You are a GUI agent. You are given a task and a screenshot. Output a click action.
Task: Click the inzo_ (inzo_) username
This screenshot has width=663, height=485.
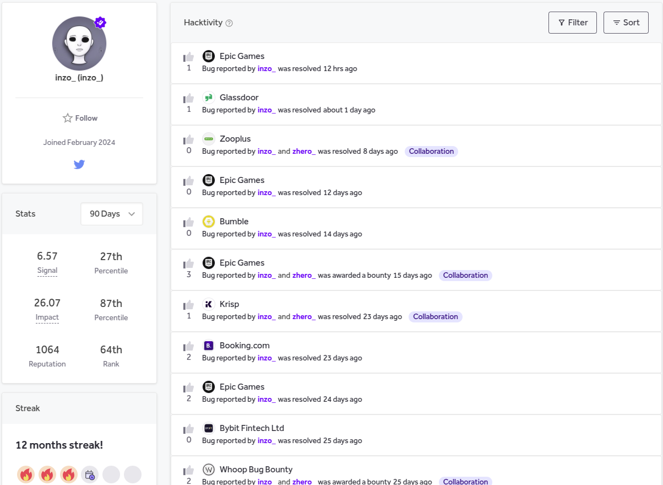pos(79,78)
